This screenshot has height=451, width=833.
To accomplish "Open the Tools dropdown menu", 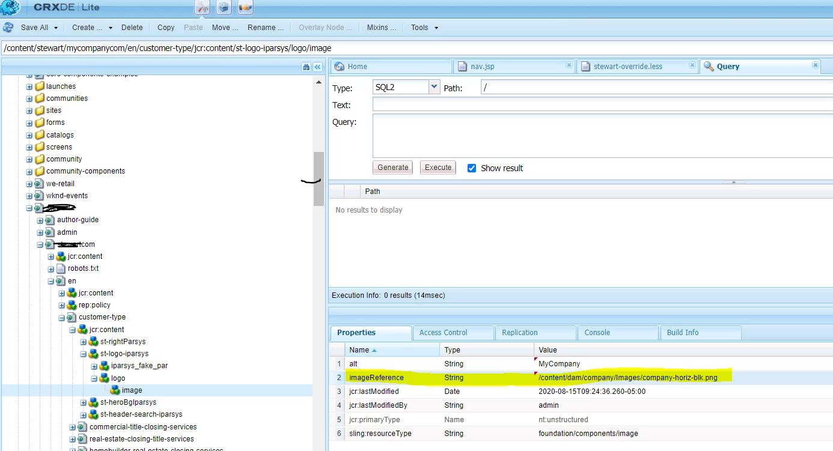I will pyautogui.click(x=424, y=28).
